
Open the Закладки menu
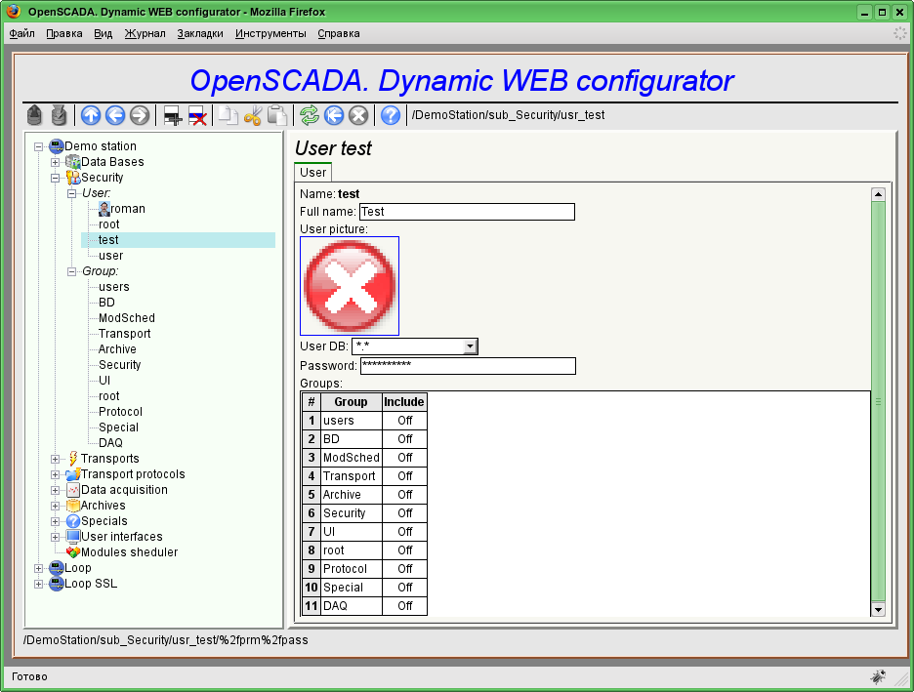(200, 34)
